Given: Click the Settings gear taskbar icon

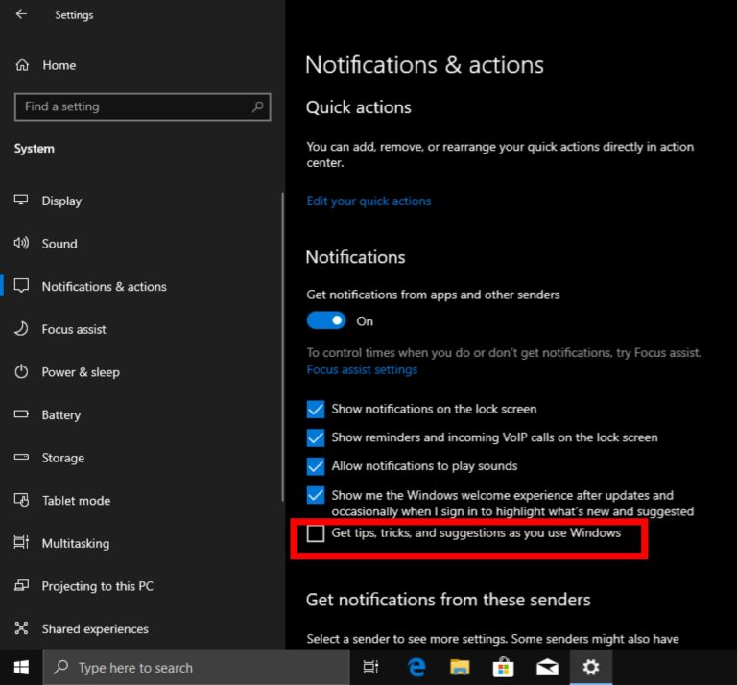Looking at the screenshot, I should (x=591, y=667).
